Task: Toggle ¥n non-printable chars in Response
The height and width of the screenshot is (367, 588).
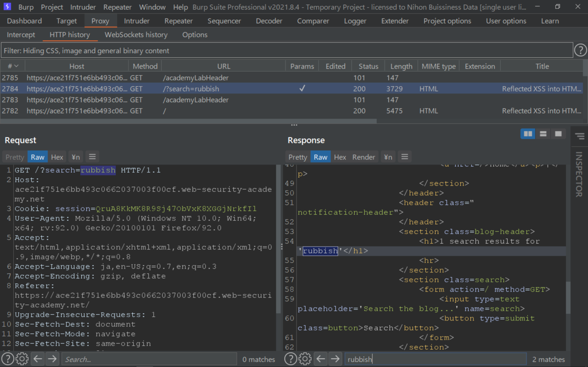Action: (388, 157)
